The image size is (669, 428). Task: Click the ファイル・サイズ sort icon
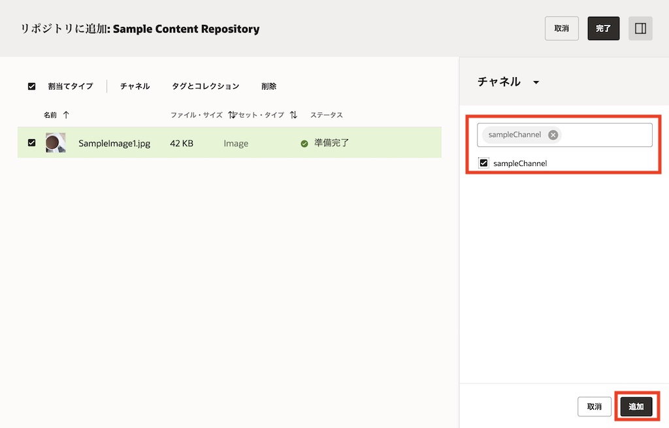pyautogui.click(x=232, y=115)
